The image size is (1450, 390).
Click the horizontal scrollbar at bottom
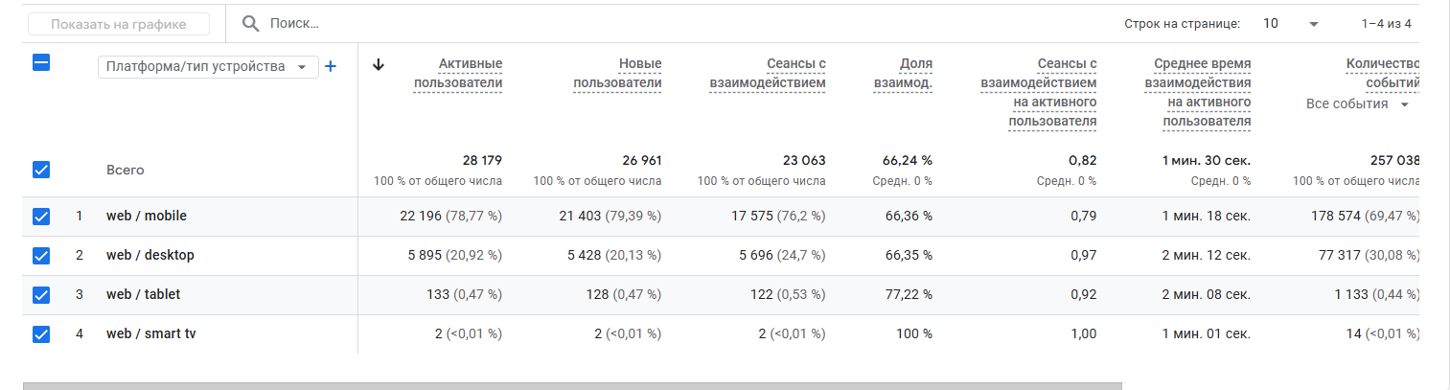click(571, 386)
